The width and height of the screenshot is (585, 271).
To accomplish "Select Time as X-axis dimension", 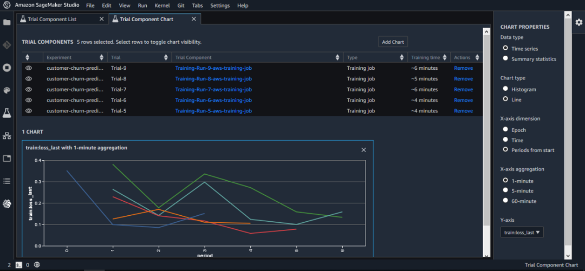I will (x=505, y=140).
